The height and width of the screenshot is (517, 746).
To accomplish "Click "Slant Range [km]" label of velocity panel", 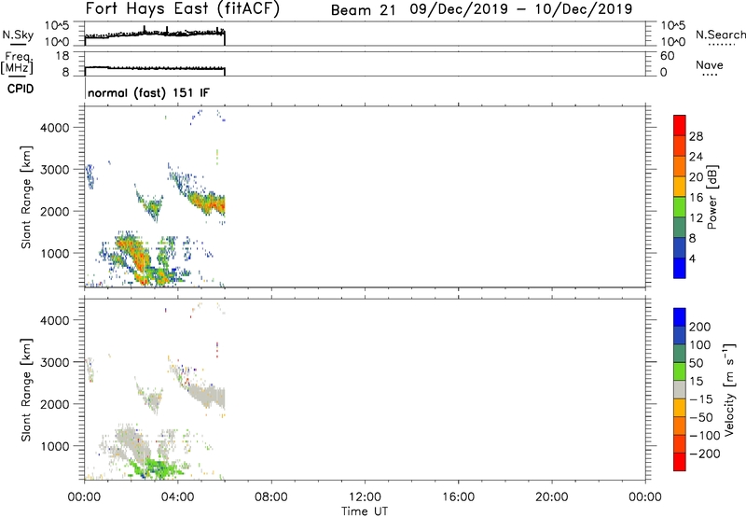I will click(x=26, y=390).
